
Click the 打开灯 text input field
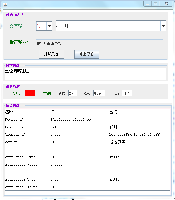108,26
